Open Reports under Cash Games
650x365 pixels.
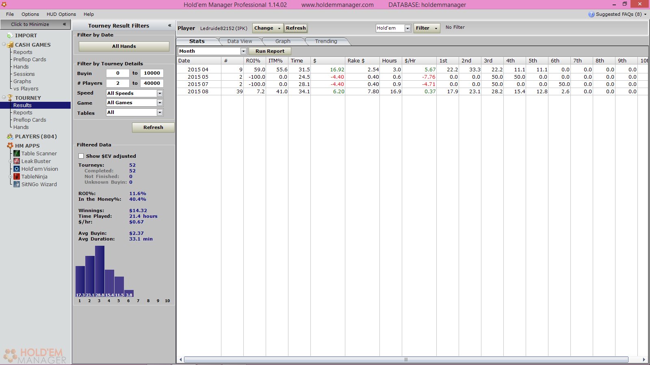click(x=23, y=52)
